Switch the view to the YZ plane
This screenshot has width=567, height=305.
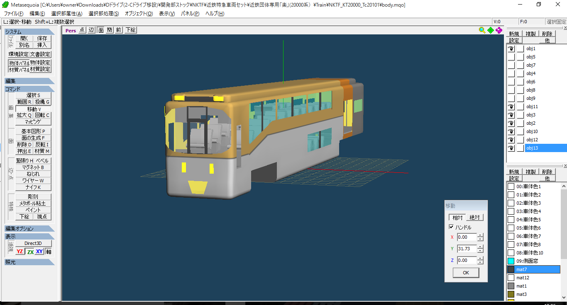20,252
